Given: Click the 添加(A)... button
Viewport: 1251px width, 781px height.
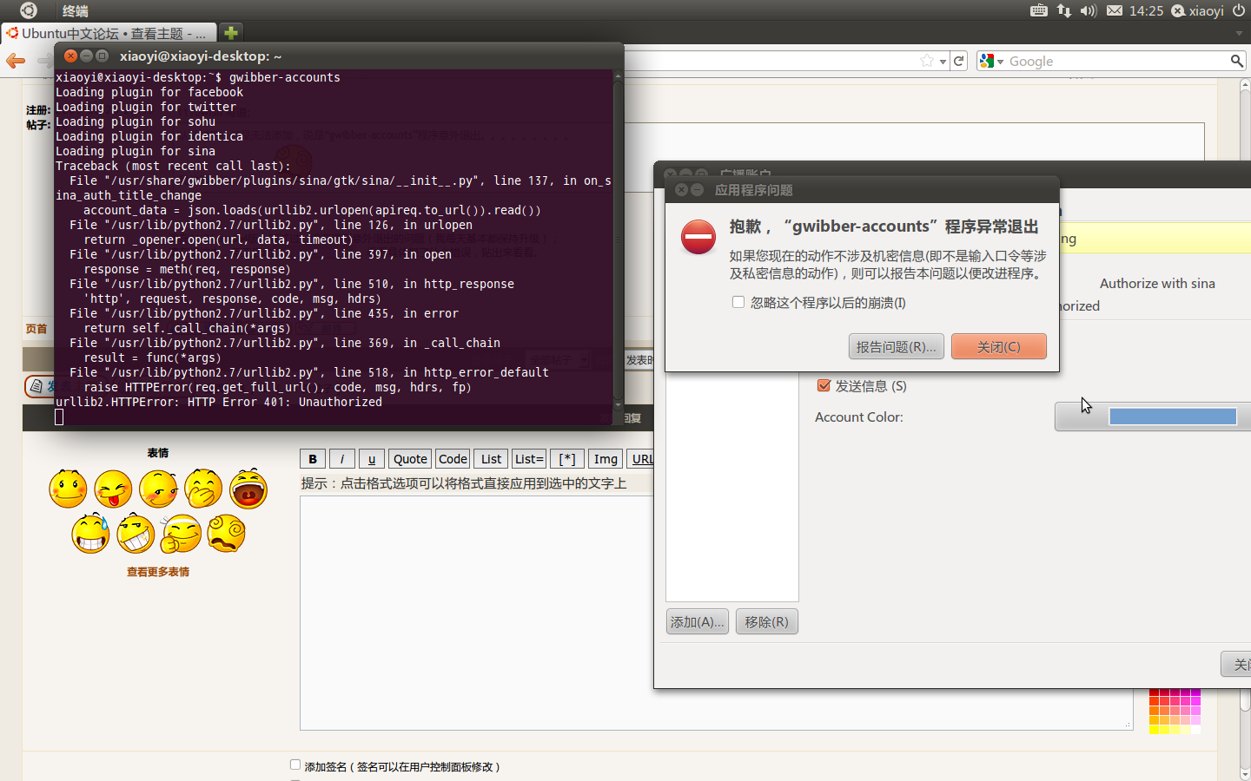Looking at the screenshot, I should coord(697,621).
